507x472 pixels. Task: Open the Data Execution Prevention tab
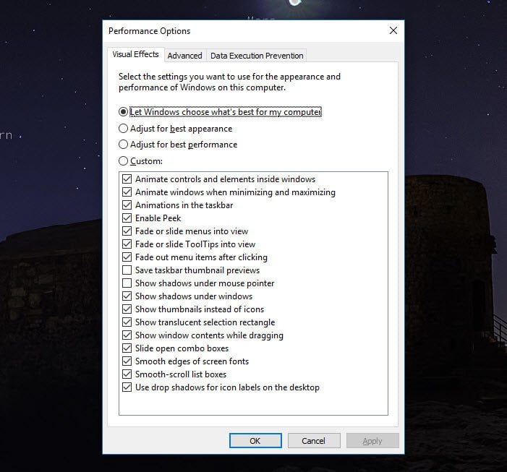point(257,56)
